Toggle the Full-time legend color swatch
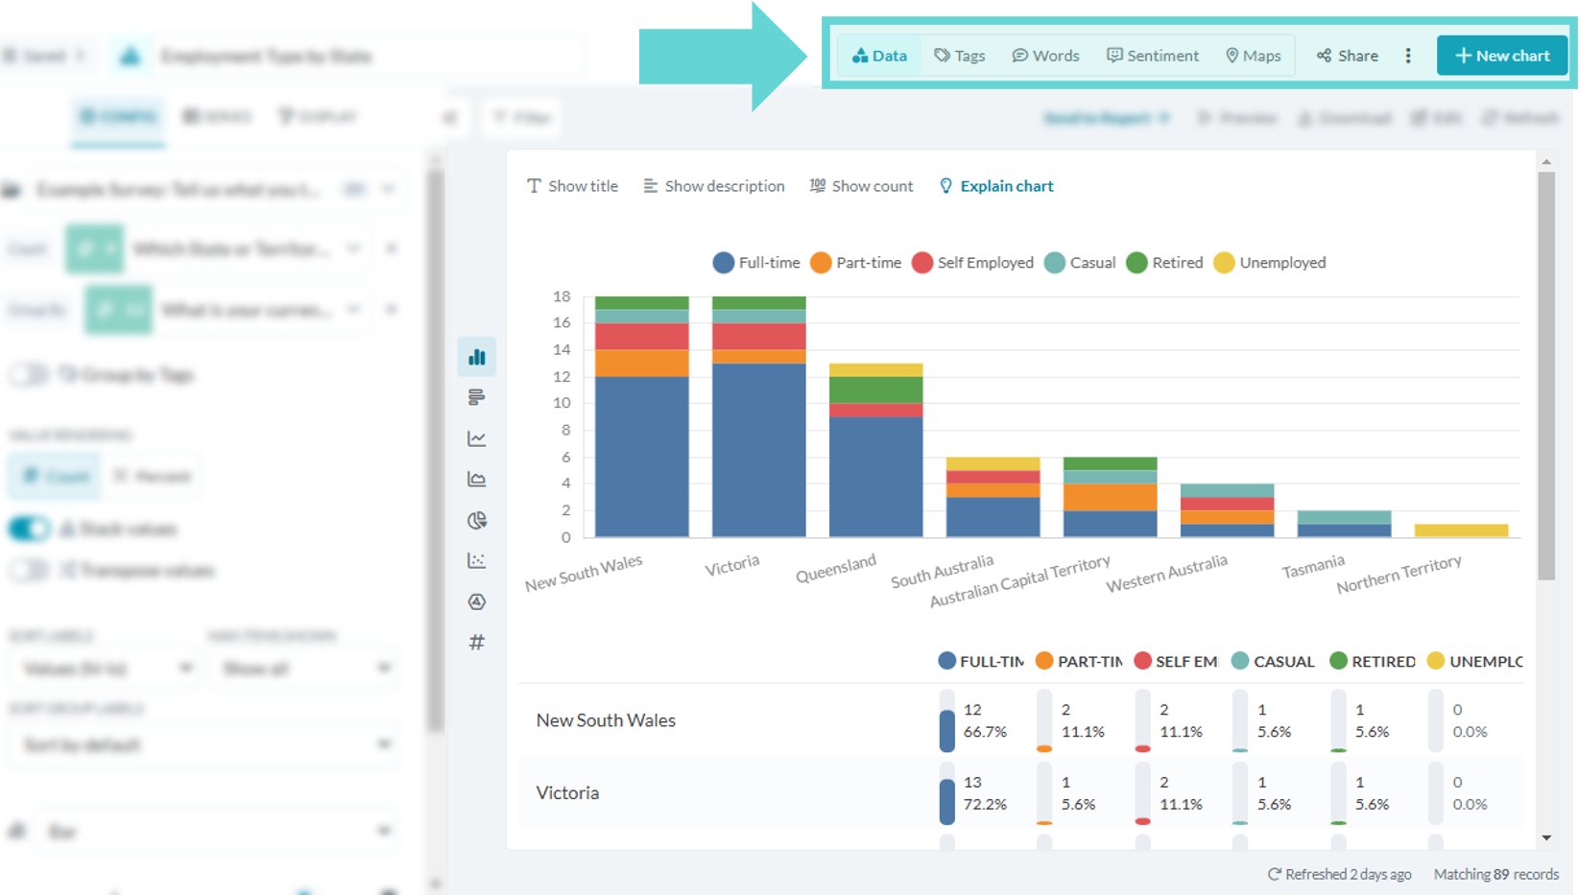This screenshot has height=895, width=1579. pos(724,263)
